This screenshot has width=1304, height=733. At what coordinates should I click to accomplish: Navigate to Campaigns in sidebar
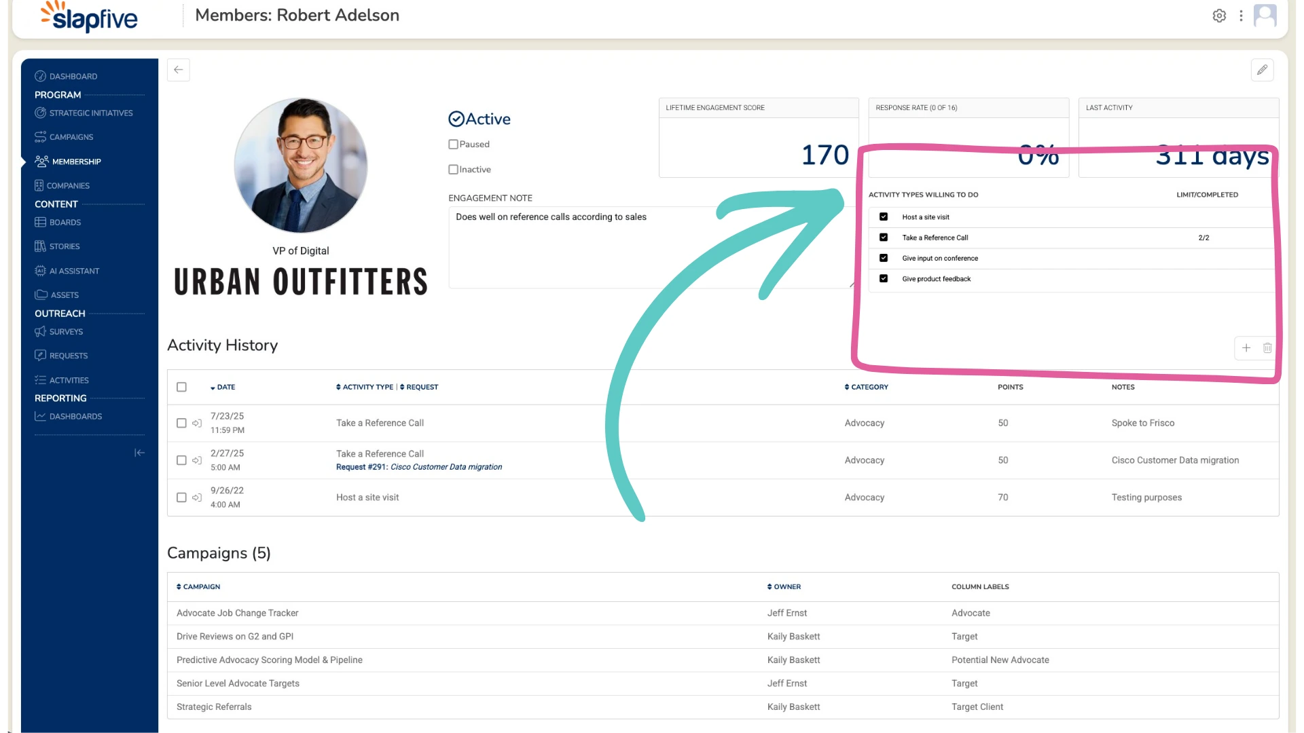coord(65,137)
